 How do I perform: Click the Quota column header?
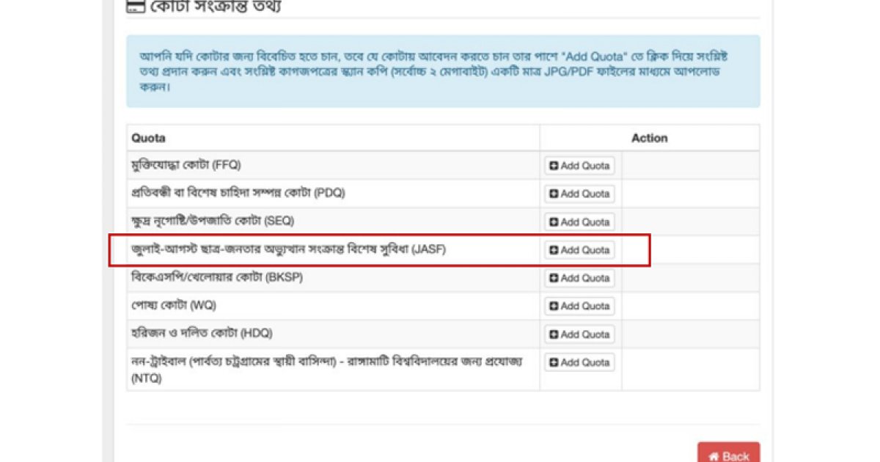point(148,138)
